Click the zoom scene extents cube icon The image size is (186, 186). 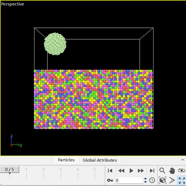[x=162, y=180]
